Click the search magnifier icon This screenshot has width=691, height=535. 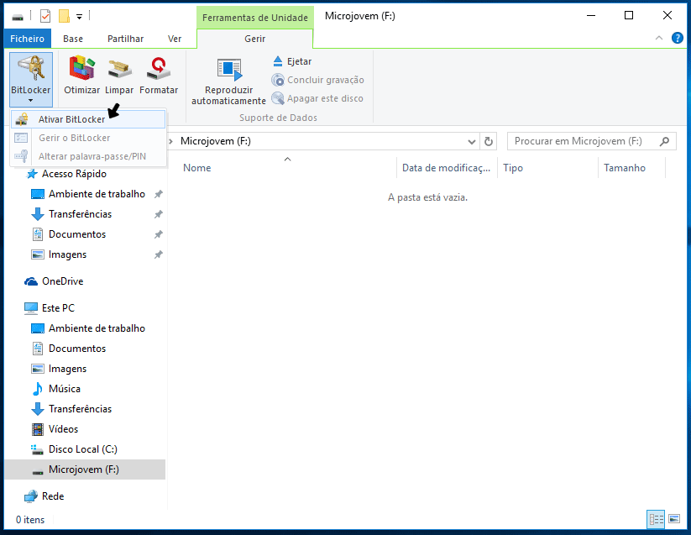click(x=665, y=141)
